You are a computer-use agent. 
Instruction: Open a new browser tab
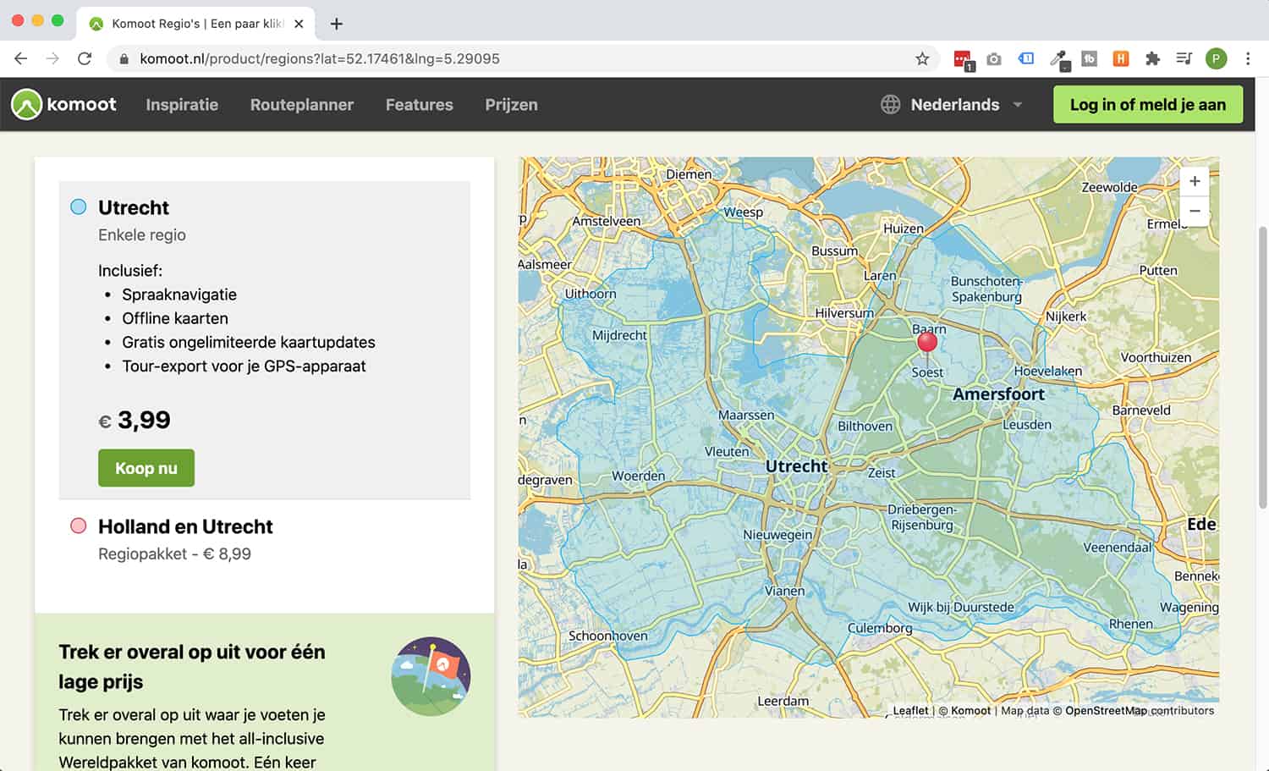pos(336,24)
